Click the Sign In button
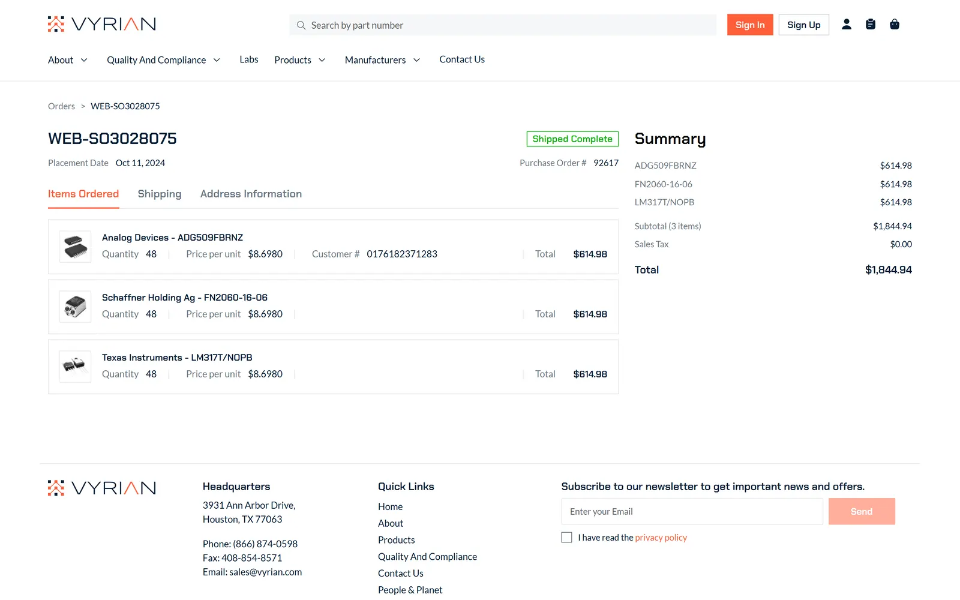 (750, 25)
